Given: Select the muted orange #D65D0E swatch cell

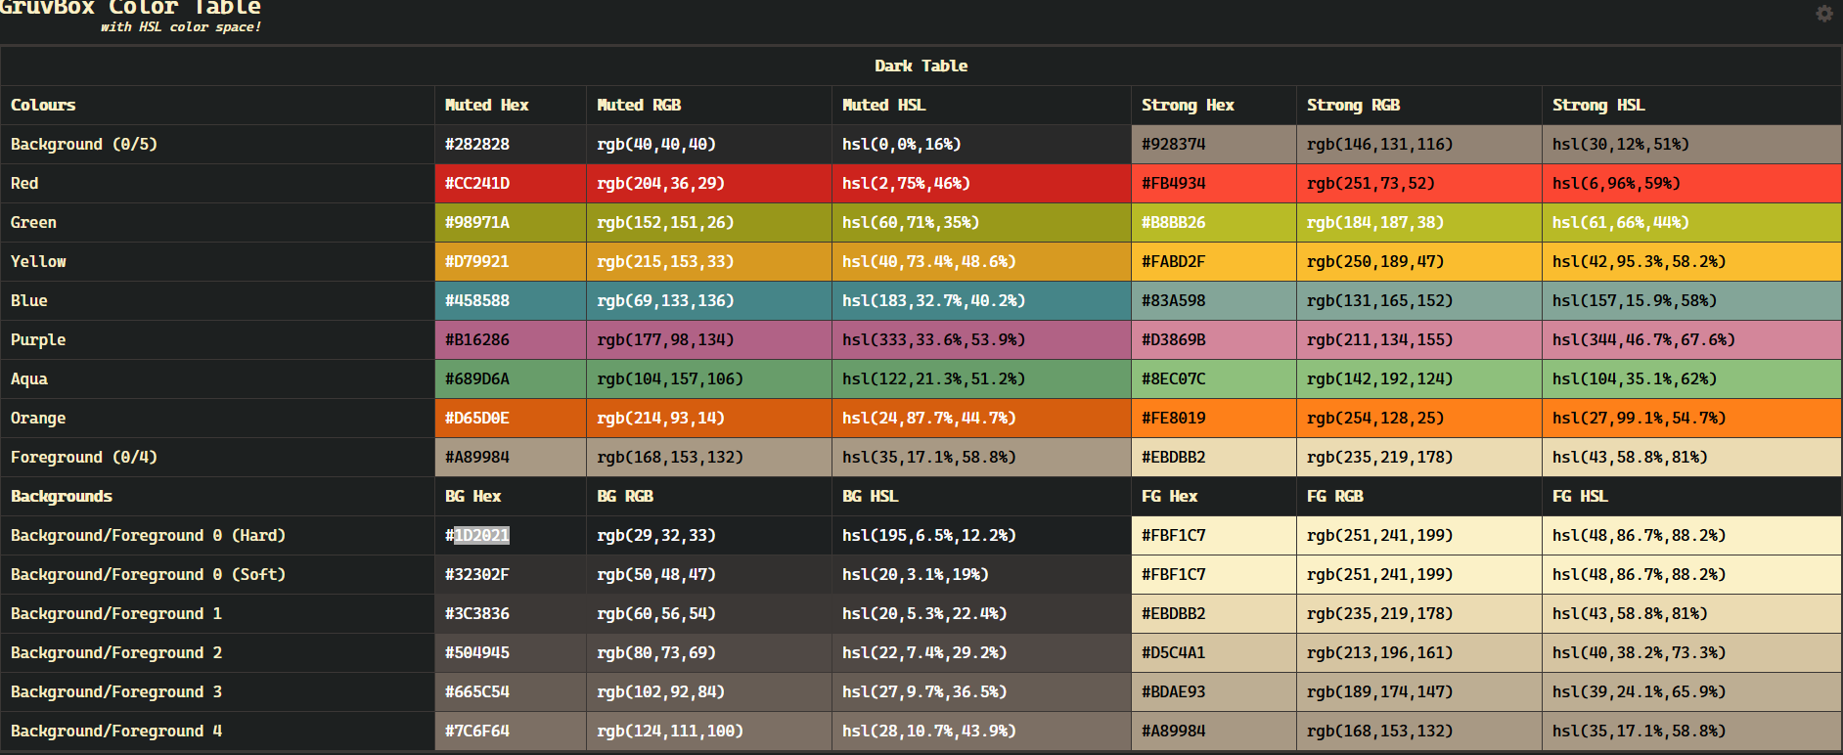Looking at the screenshot, I should [511, 418].
